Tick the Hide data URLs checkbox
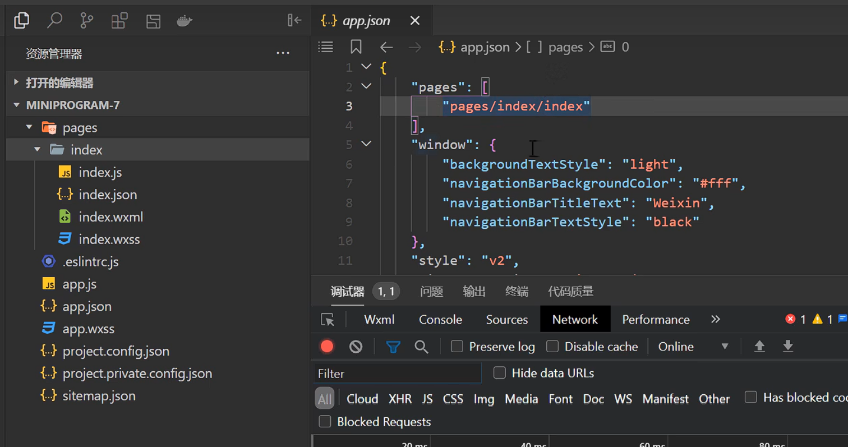 500,373
